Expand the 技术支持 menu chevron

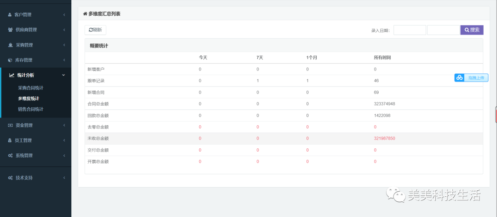[x=64, y=178]
